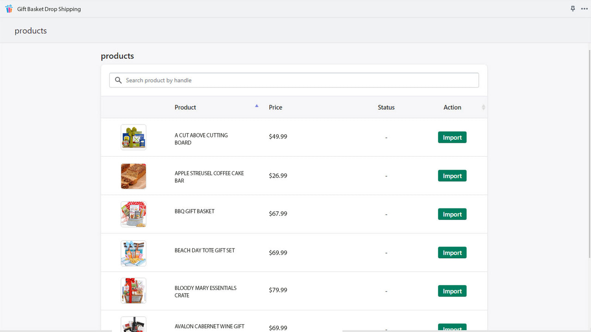Viewport: 591px width, 332px height.
Task: Import Beach Day Tote Gift Set
Action: point(452,253)
